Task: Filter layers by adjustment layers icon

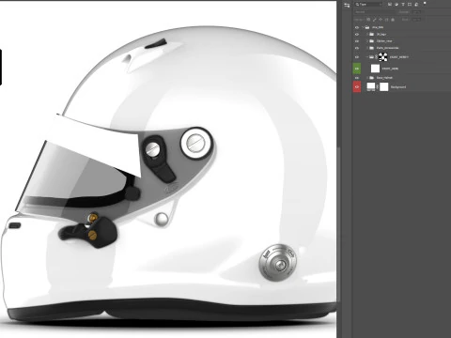Action: pyautogui.click(x=397, y=4)
